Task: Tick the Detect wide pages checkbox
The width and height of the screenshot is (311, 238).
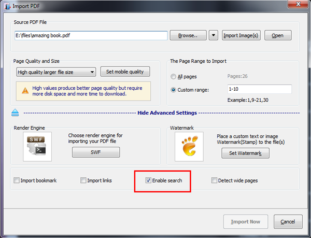Action: pyautogui.click(x=214, y=180)
